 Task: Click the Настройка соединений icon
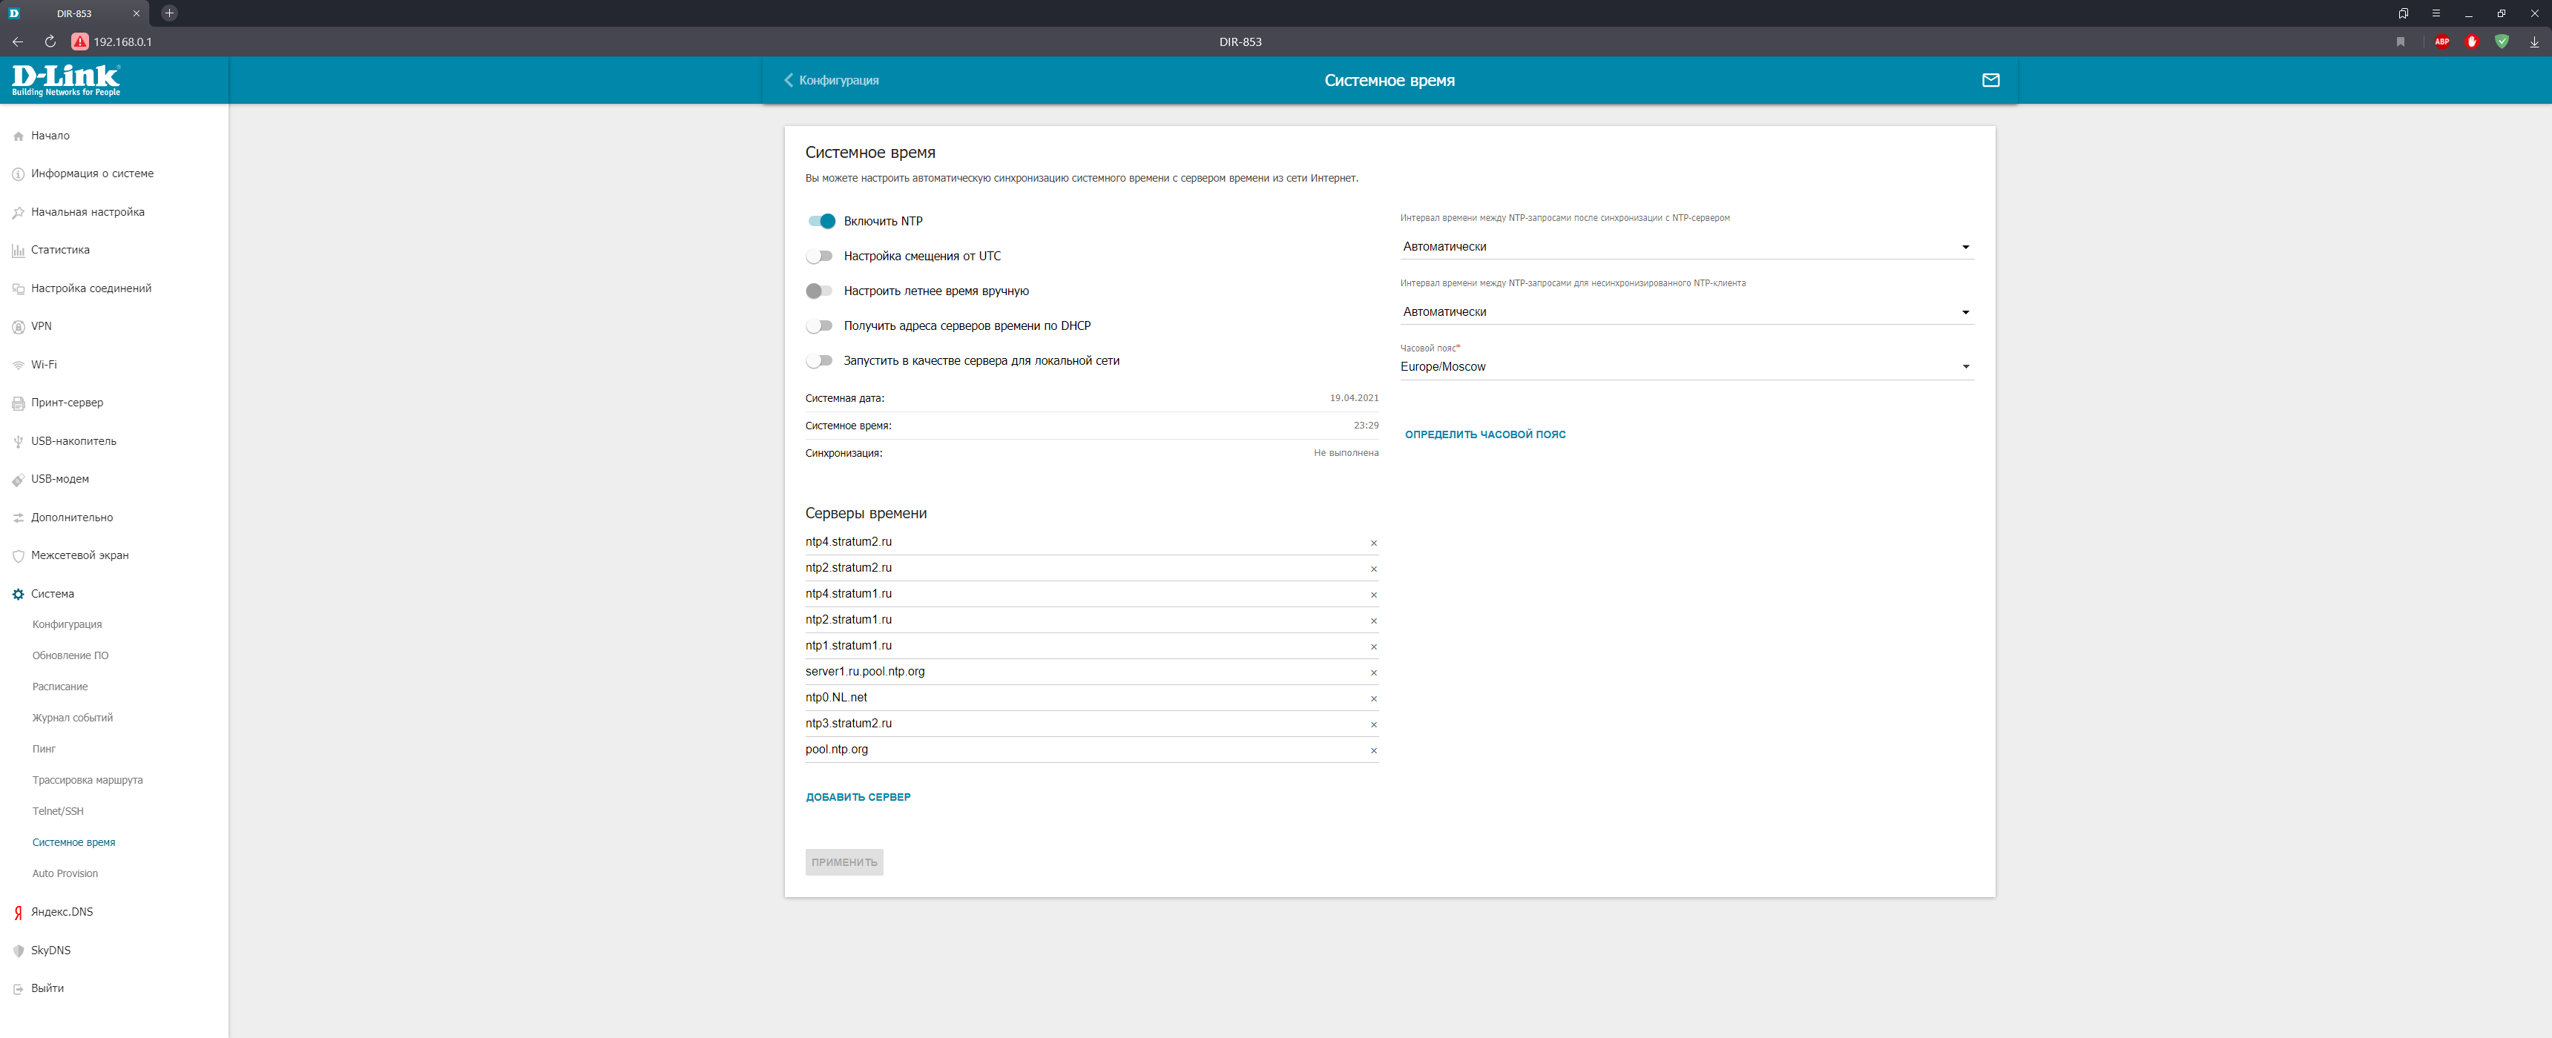(18, 288)
